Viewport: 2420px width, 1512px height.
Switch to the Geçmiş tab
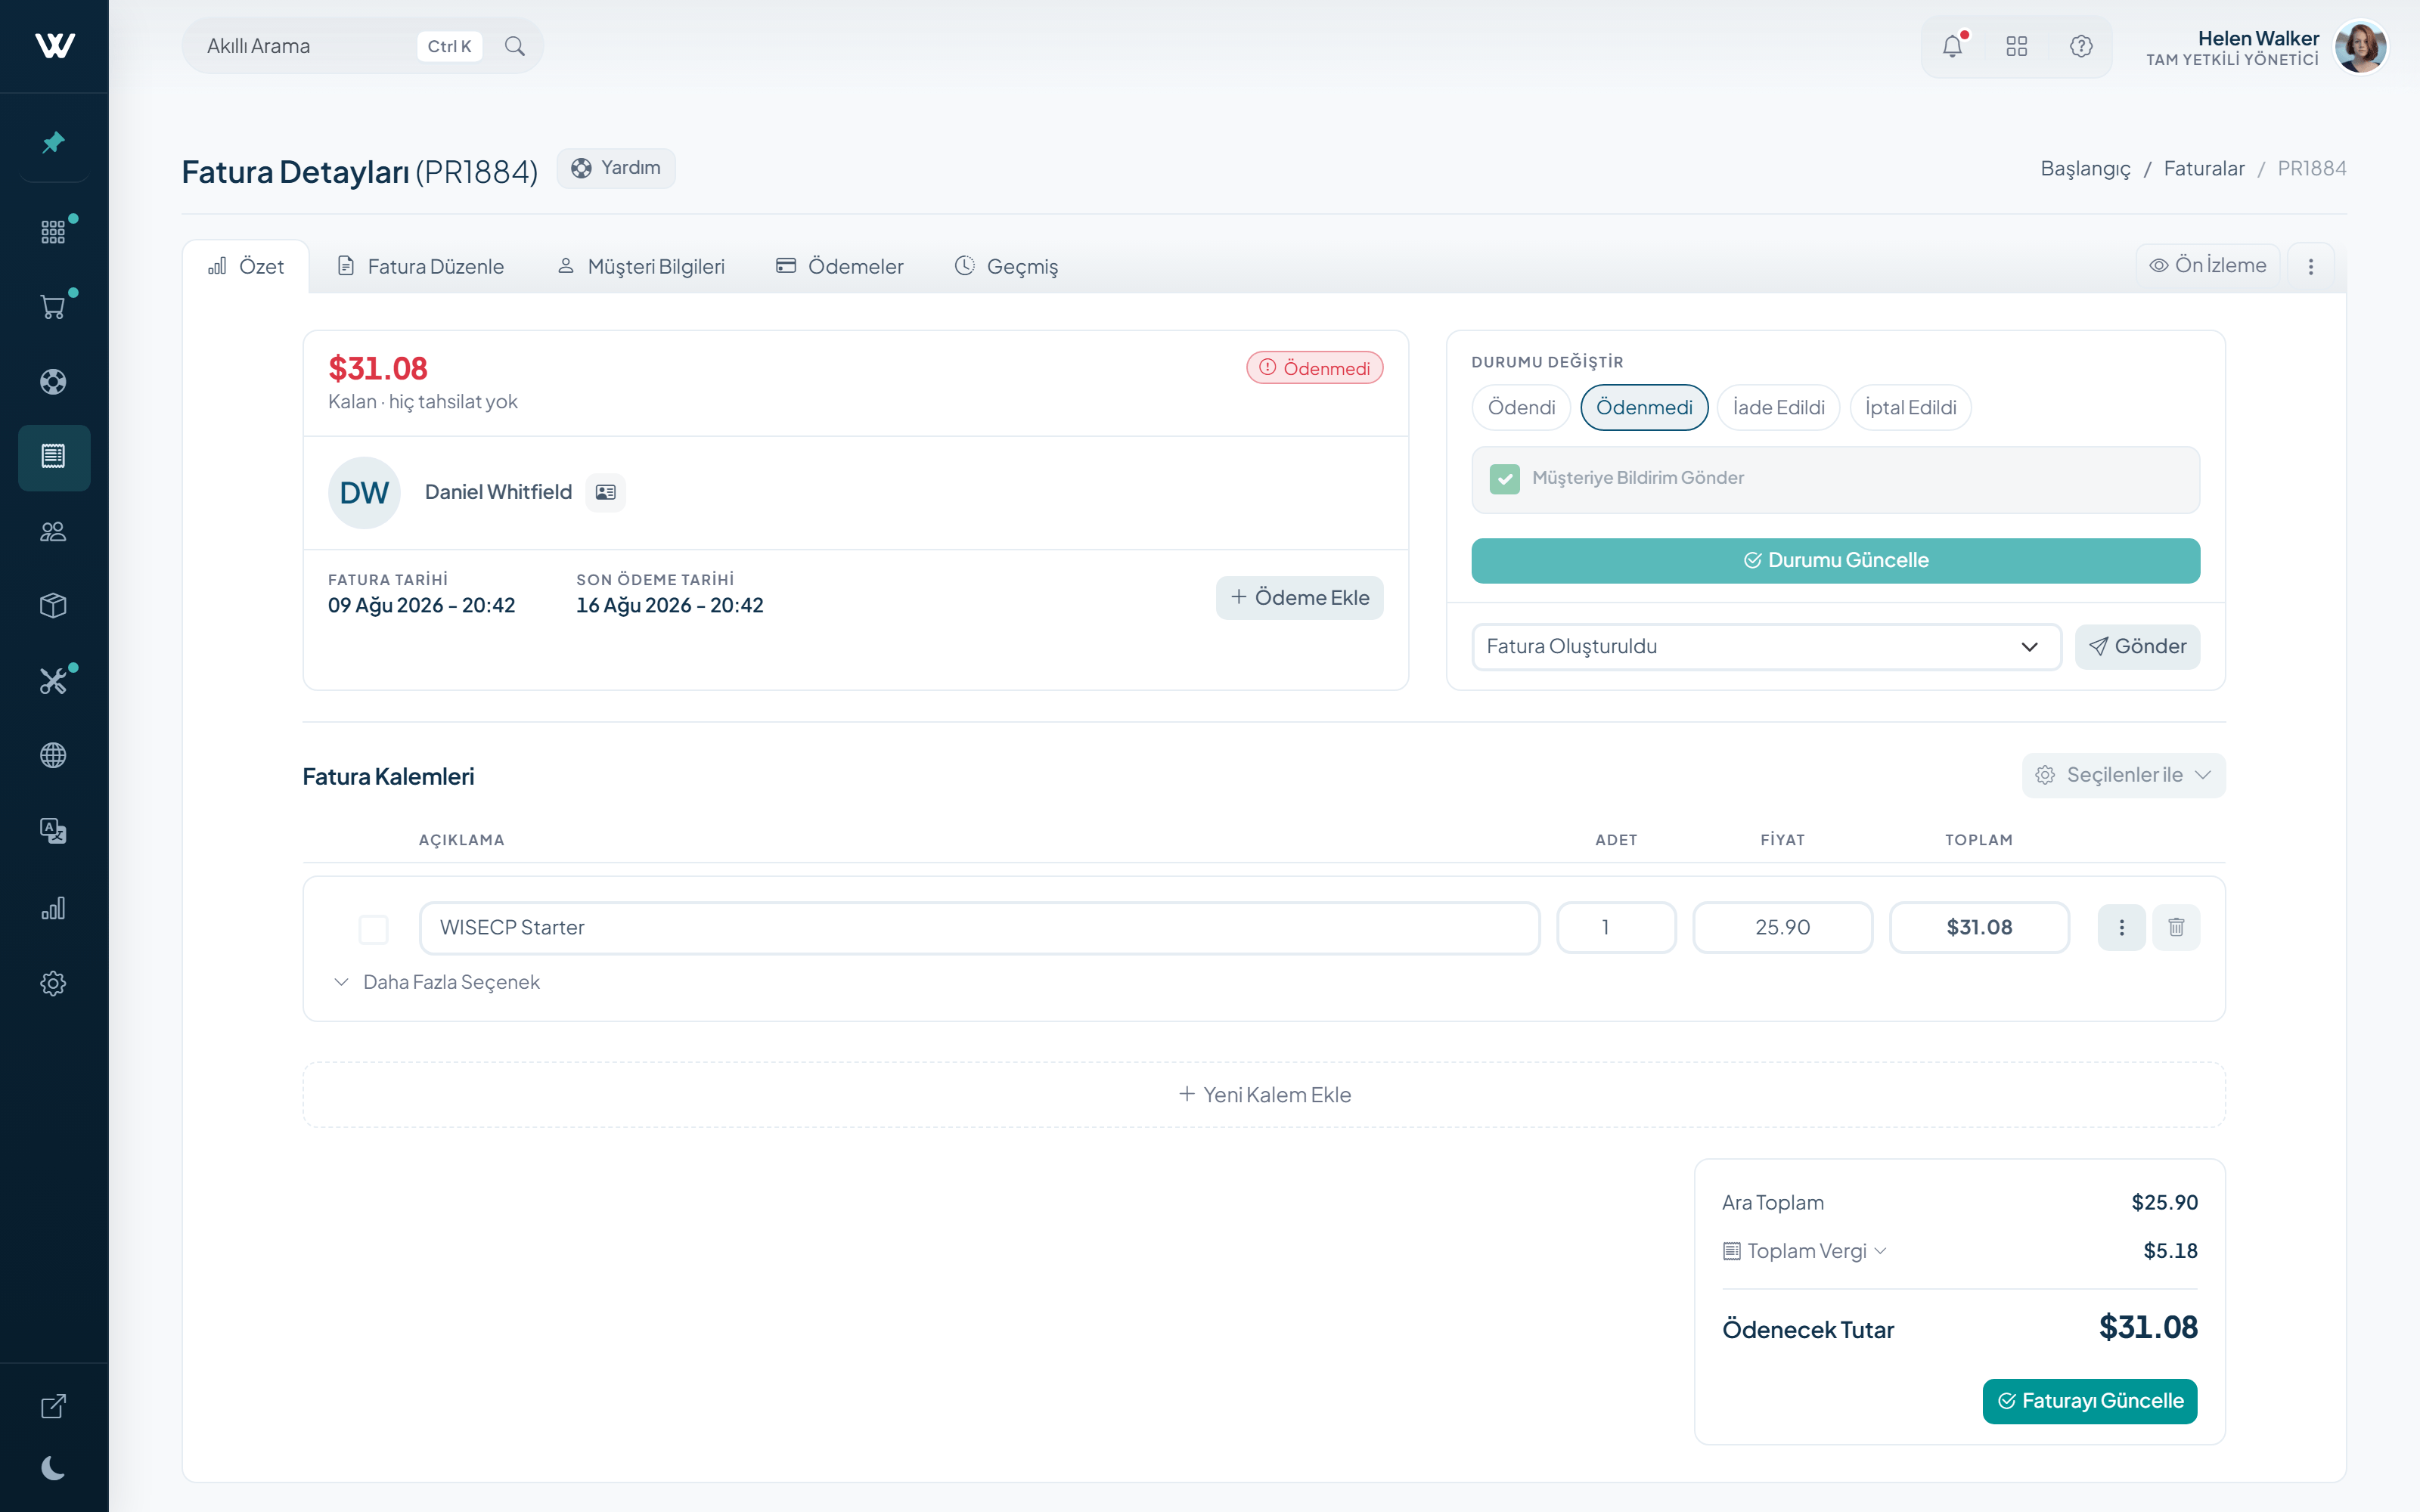[x=1007, y=267]
